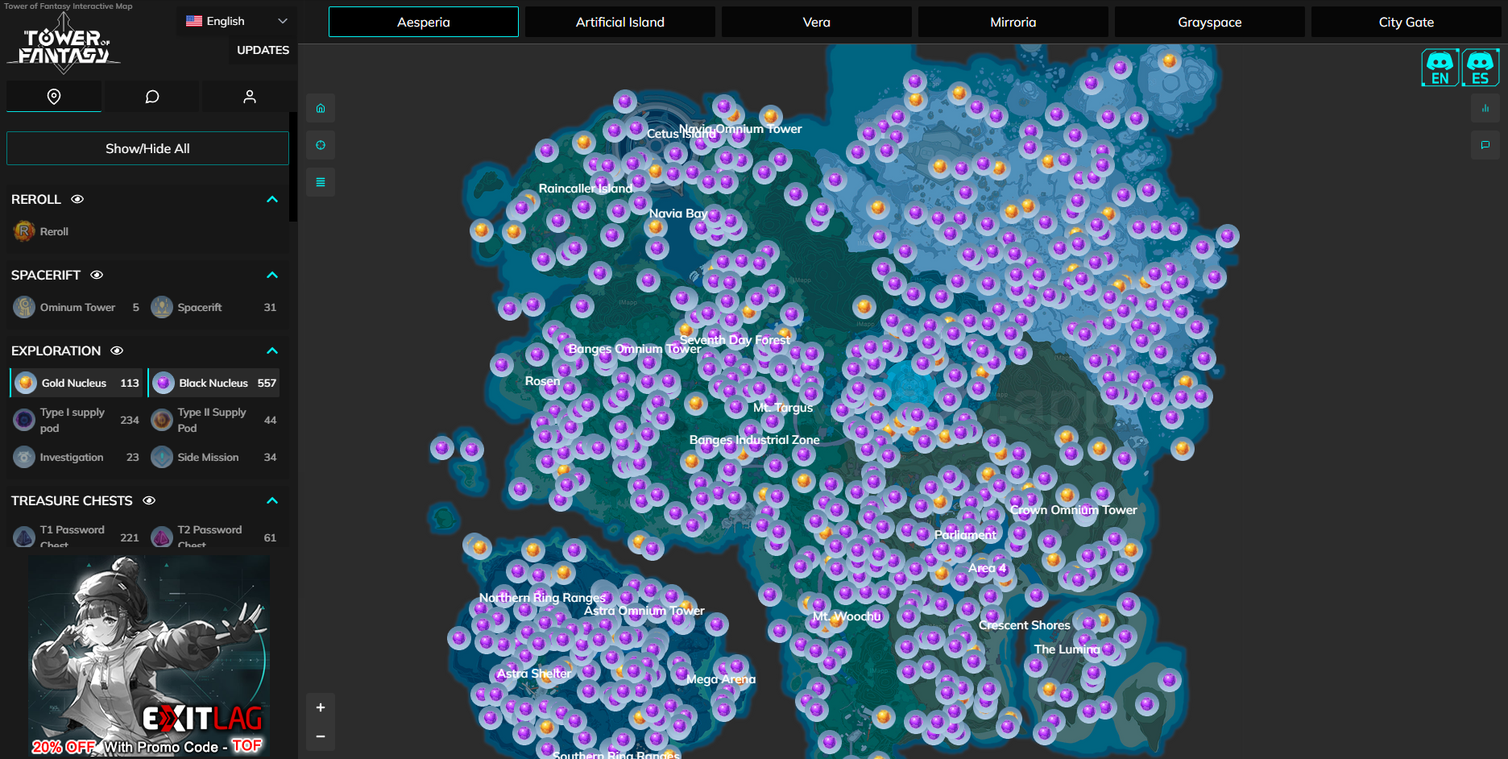Image resolution: width=1508 pixels, height=759 pixels.
Task: Click the Navia Bay map label
Action: (678, 214)
